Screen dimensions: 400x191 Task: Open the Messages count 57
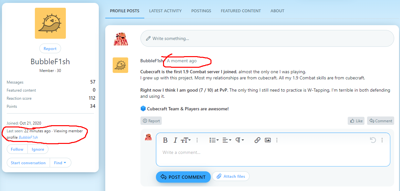[x=93, y=82]
